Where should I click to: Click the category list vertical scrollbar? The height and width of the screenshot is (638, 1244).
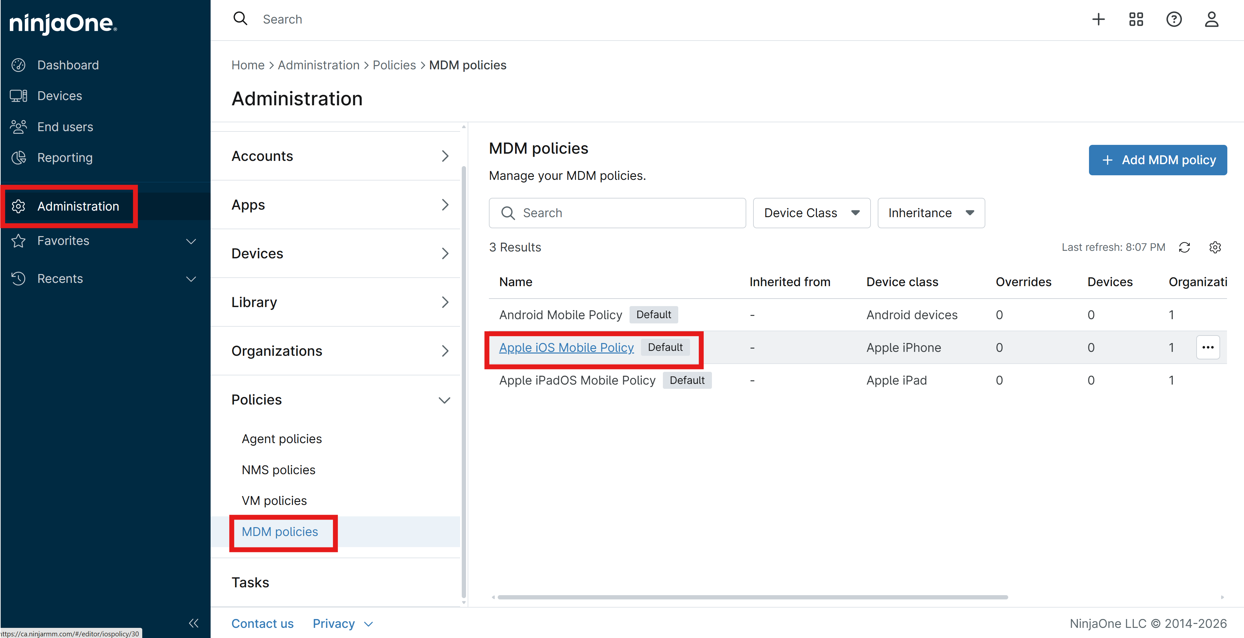[x=464, y=382]
